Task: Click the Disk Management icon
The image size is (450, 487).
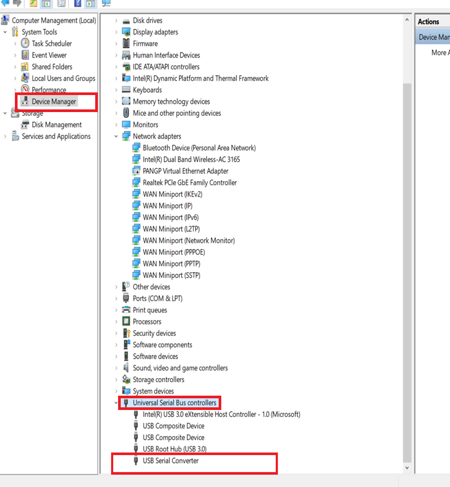Action: pos(25,125)
